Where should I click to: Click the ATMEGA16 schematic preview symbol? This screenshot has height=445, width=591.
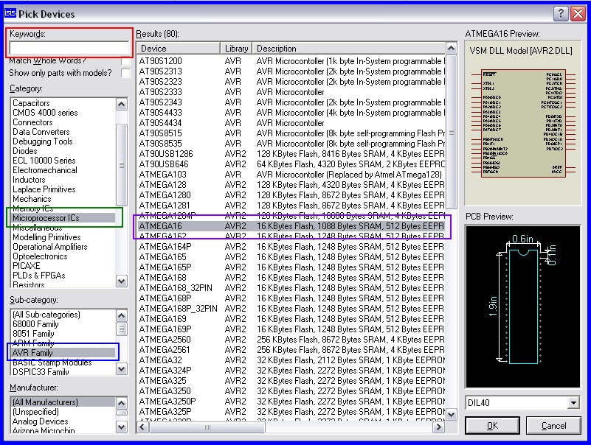523,123
